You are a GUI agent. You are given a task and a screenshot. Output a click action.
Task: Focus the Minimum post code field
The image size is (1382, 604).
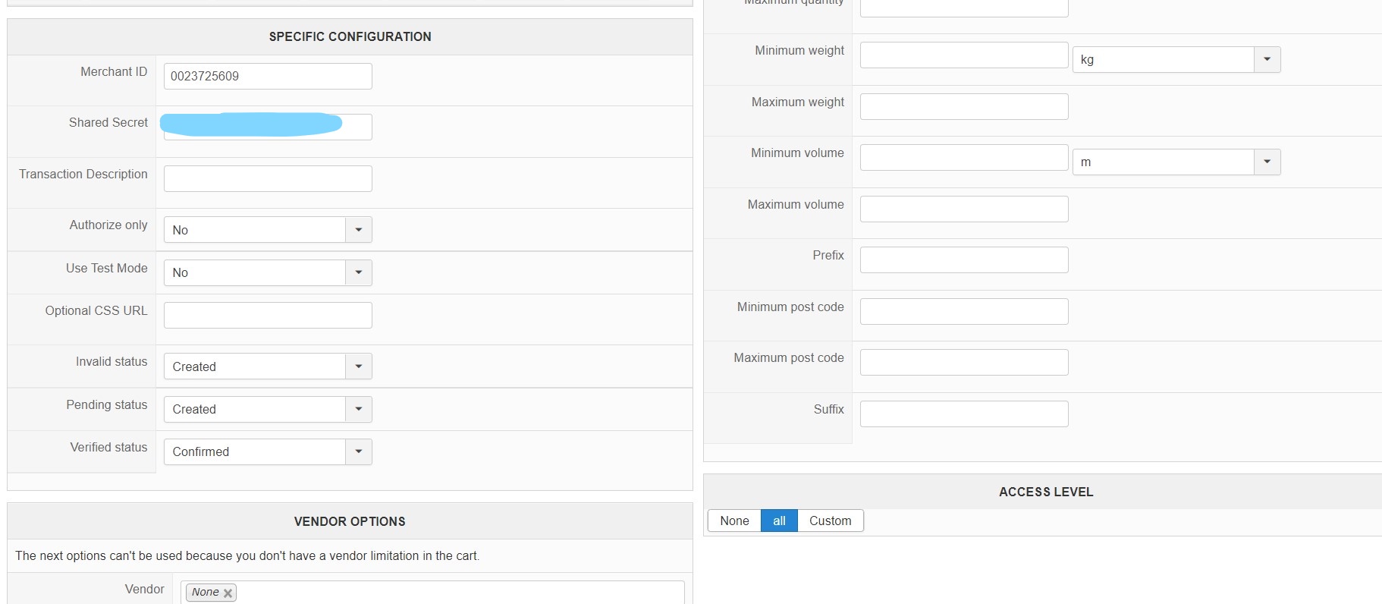pyautogui.click(x=963, y=311)
